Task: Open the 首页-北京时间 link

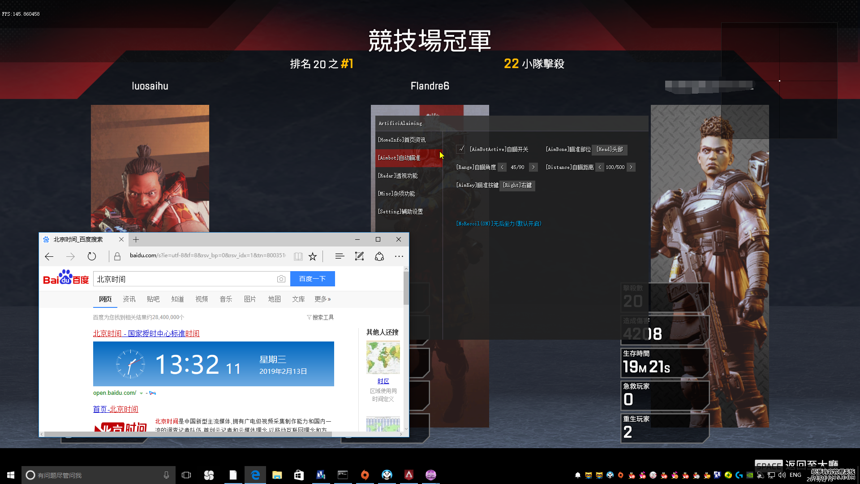Action: point(116,409)
